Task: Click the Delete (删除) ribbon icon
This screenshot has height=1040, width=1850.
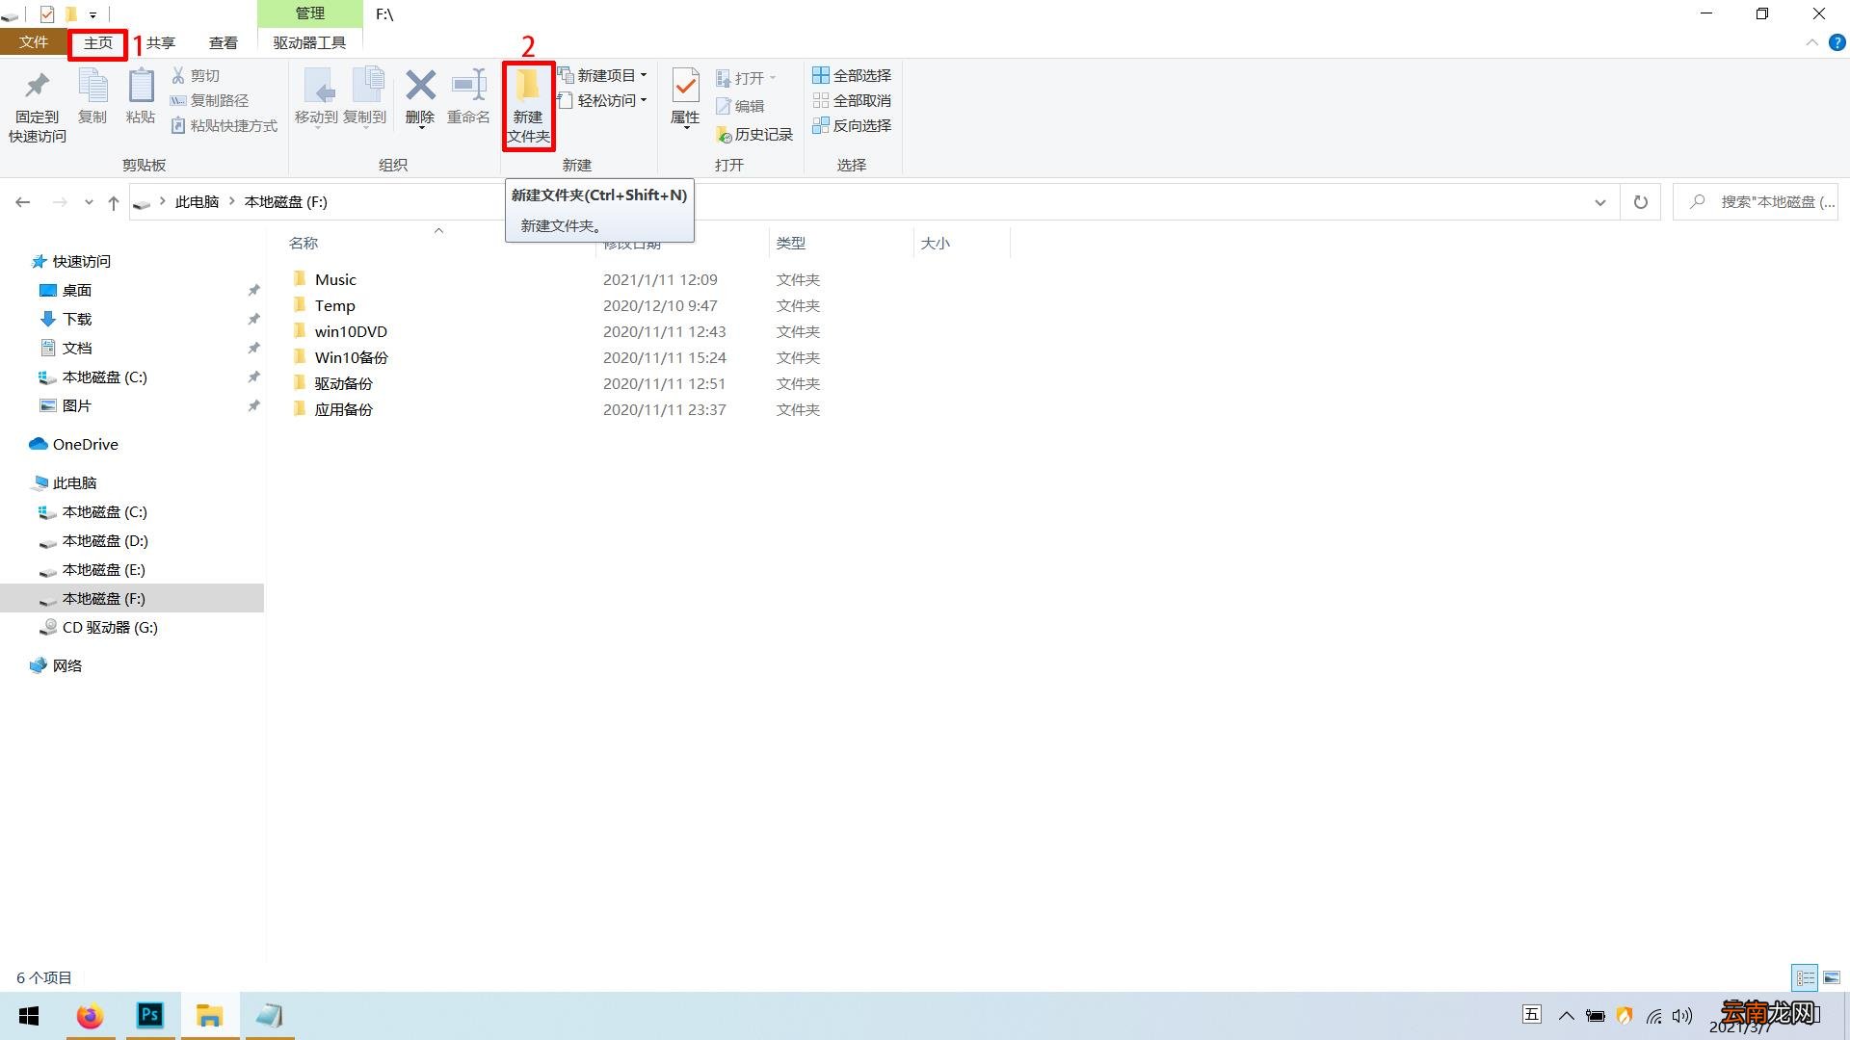Action: coord(420,97)
